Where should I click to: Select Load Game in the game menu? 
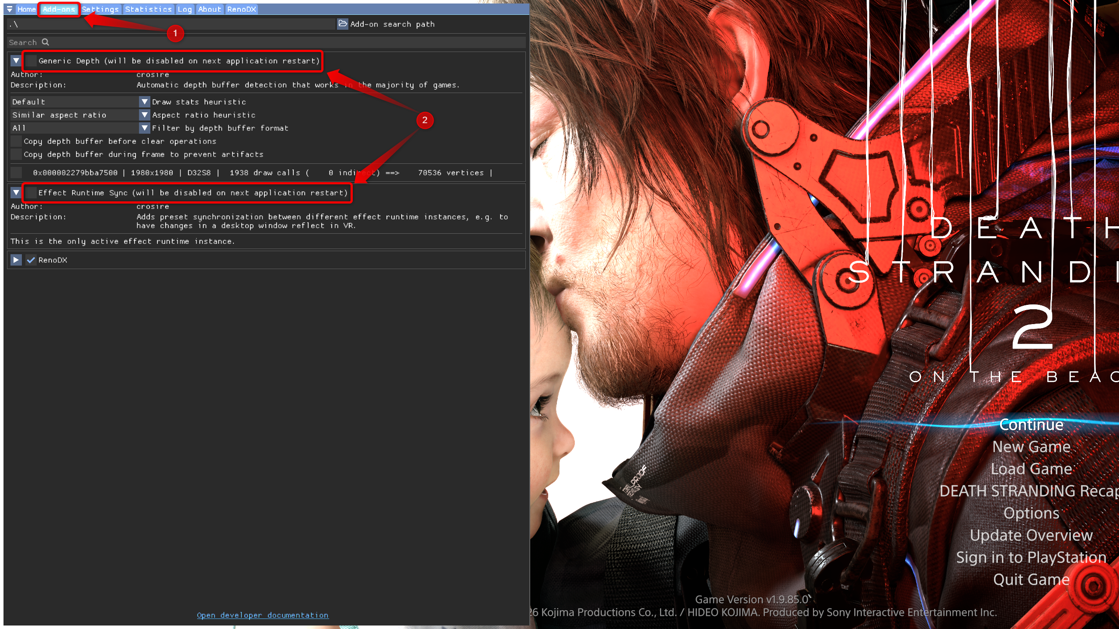pyautogui.click(x=1031, y=469)
